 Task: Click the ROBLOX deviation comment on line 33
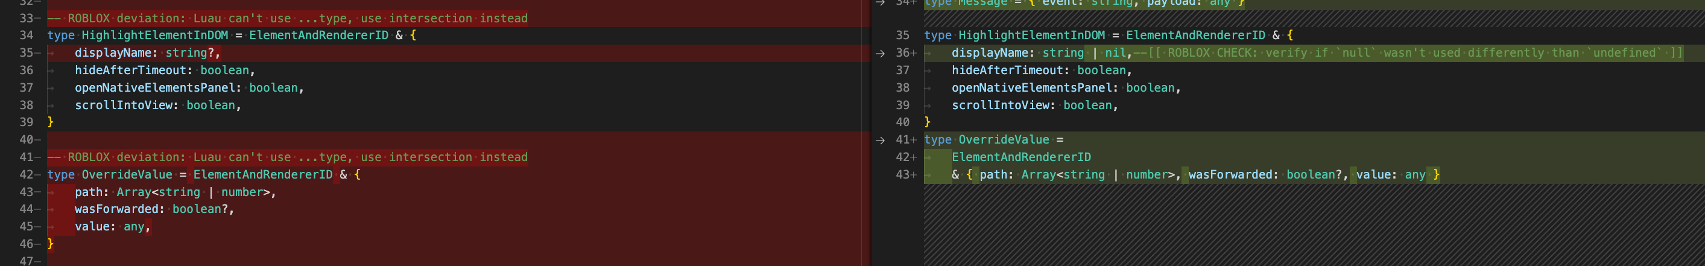pos(297,19)
